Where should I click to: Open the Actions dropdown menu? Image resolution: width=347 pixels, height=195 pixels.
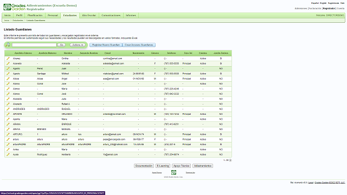point(78,45)
